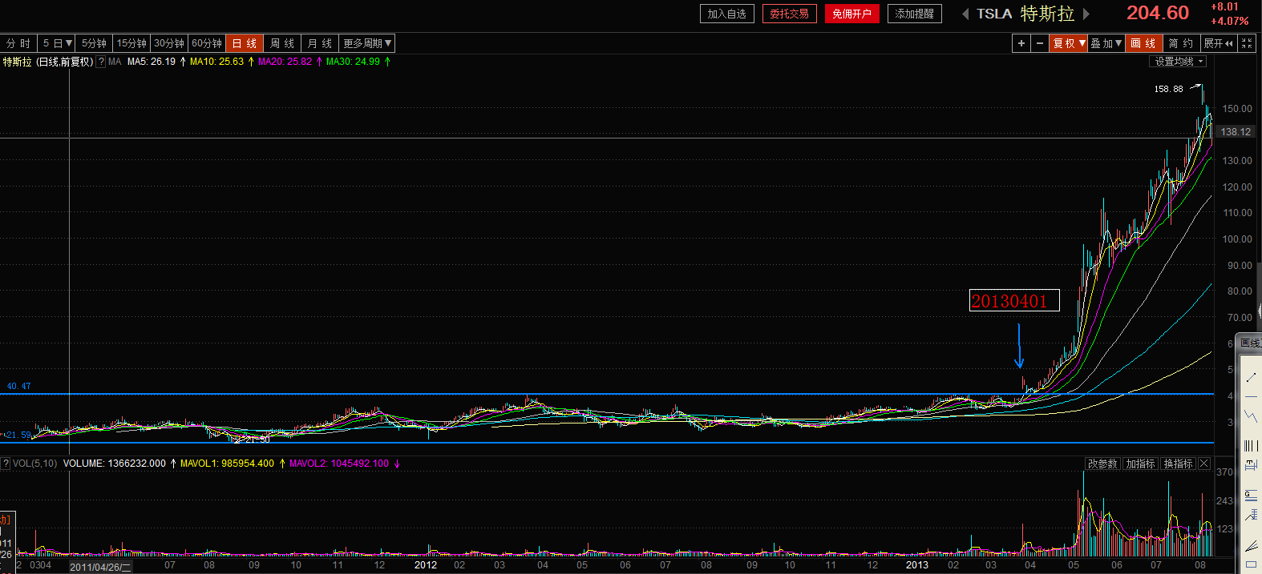Zoom out the chart with minus button
Screen dimensions: 1262x574
point(1040,43)
